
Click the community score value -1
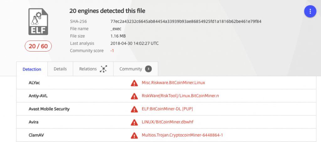112,51
